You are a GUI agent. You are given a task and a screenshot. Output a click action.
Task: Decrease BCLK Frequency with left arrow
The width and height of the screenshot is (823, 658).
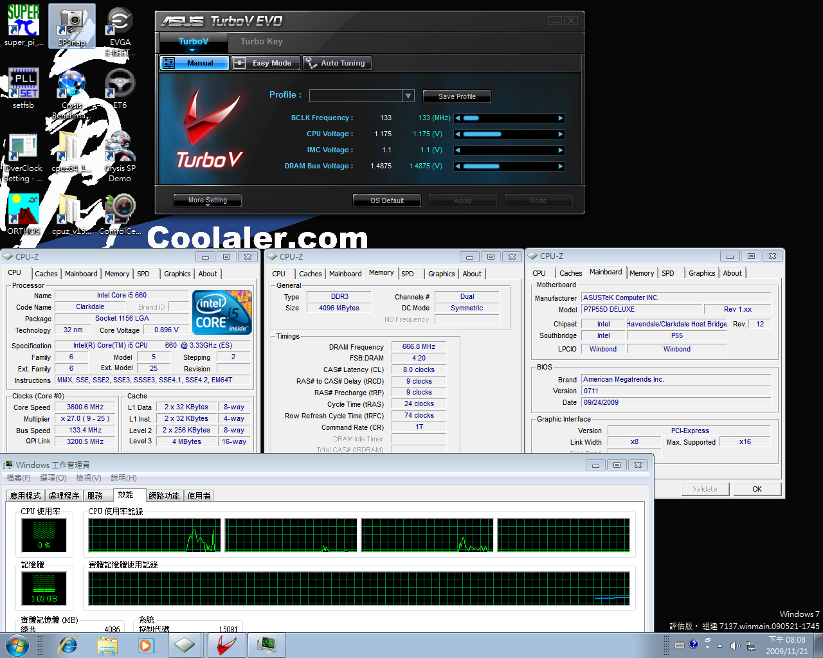[458, 118]
